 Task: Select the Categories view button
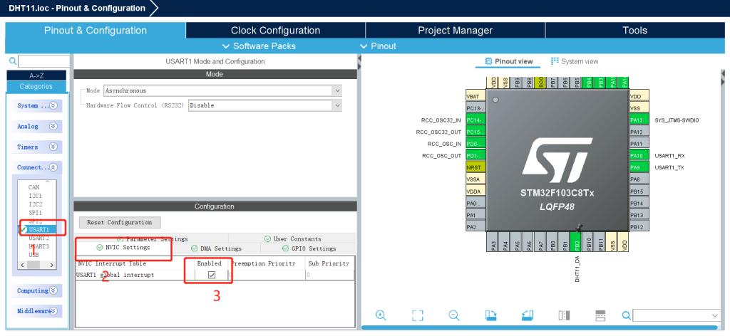point(36,86)
